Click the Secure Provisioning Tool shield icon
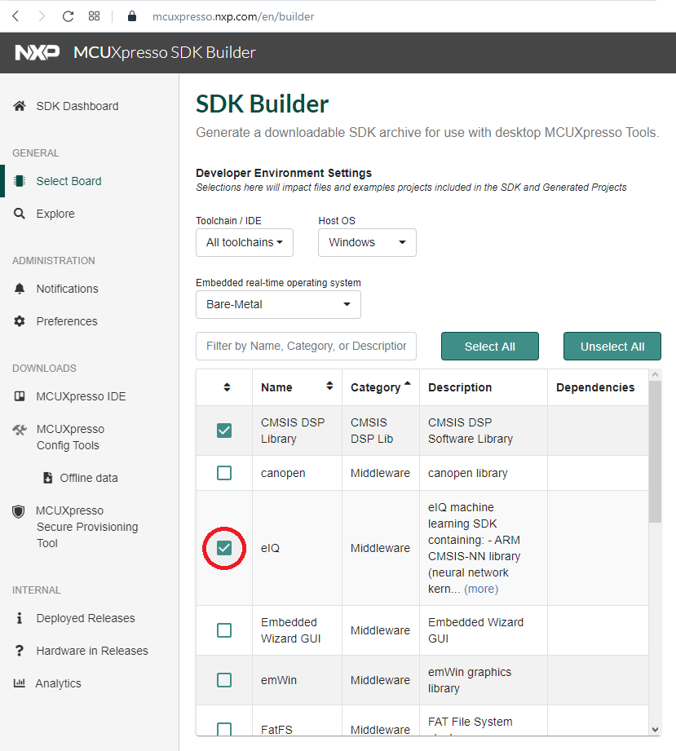 click(x=19, y=511)
